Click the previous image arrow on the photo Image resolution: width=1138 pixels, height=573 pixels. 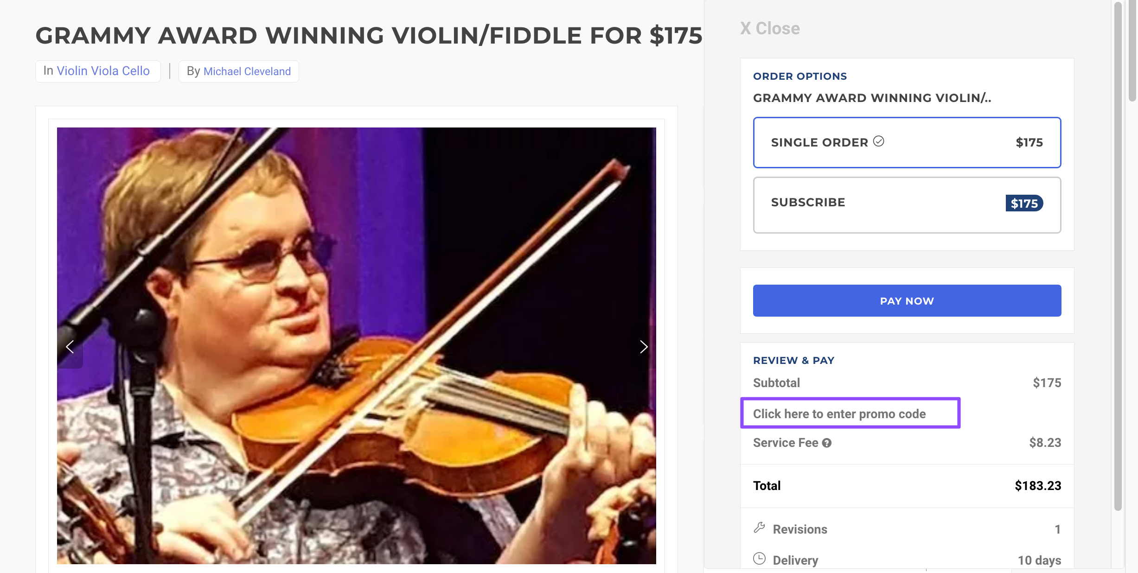coord(70,347)
